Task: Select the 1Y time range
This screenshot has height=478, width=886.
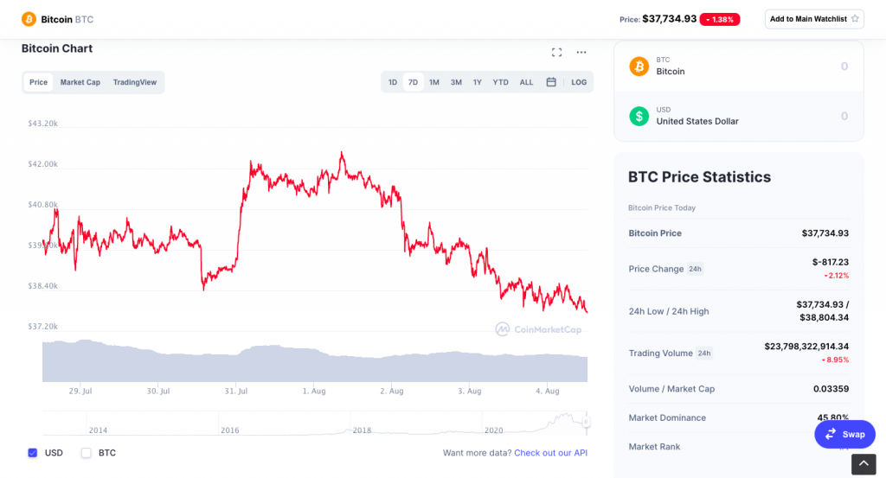Action: click(x=478, y=82)
